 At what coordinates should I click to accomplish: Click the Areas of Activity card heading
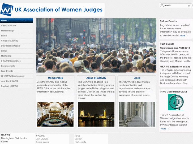pyautogui.click(x=96, y=78)
